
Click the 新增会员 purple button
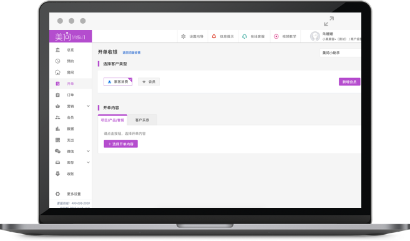click(349, 82)
